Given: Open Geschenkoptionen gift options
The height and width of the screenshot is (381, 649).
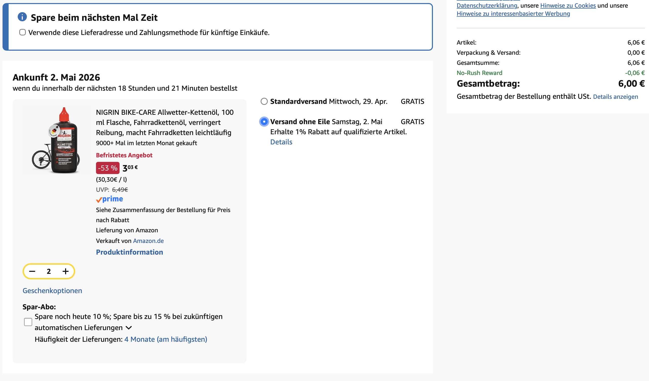Looking at the screenshot, I should [x=52, y=291].
